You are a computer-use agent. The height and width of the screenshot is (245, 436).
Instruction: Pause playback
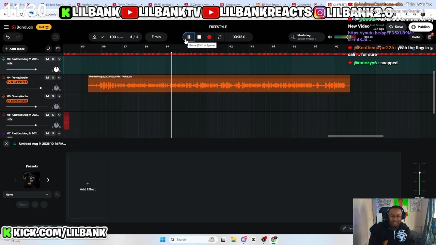(189, 37)
